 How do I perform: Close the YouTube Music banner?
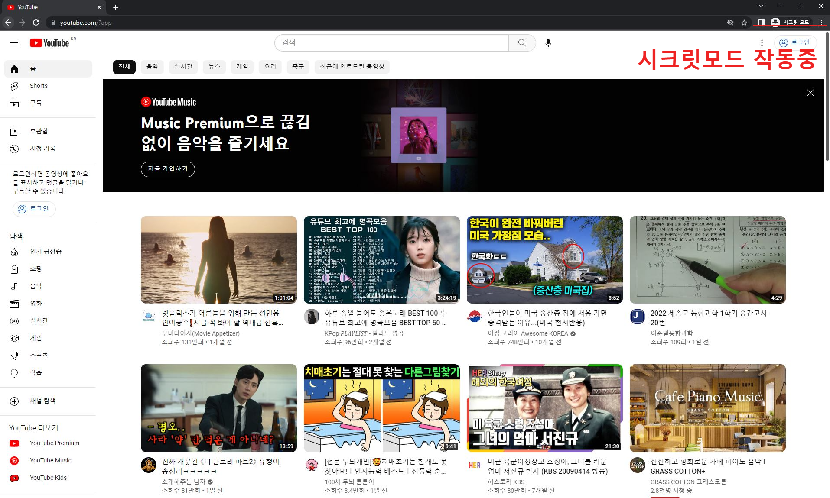point(810,93)
